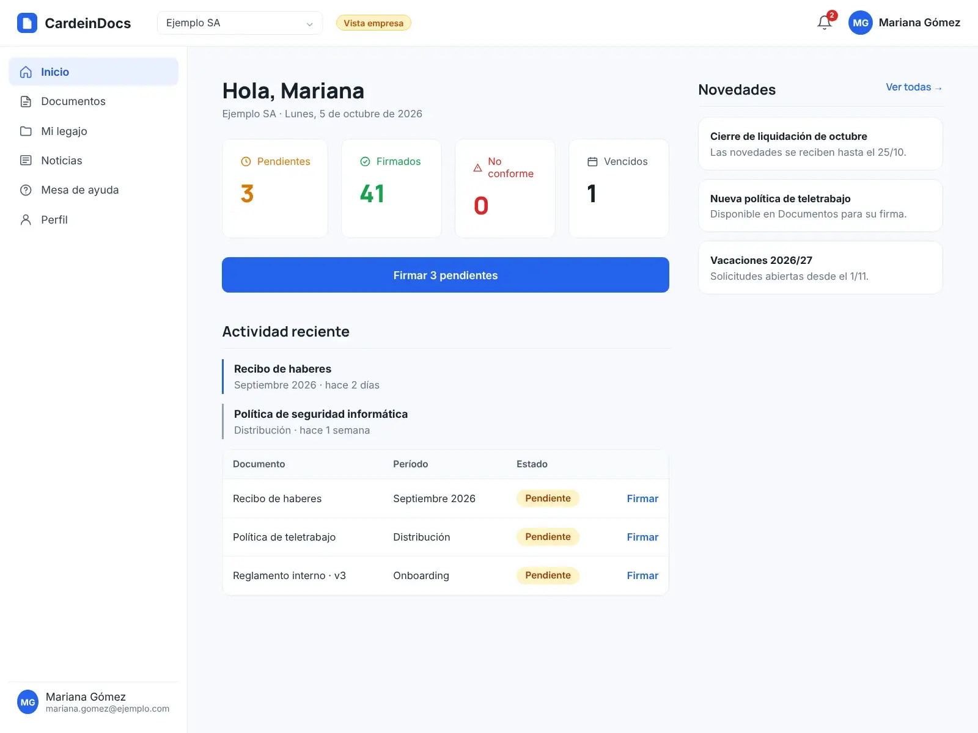Select Política de seguridad informática activity item
The width and height of the screenshot is (978, 733).
click(446, 421)
